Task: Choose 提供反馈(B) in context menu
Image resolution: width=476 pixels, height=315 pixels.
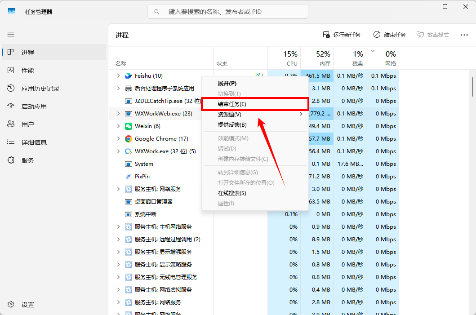Action: [255, 125]
